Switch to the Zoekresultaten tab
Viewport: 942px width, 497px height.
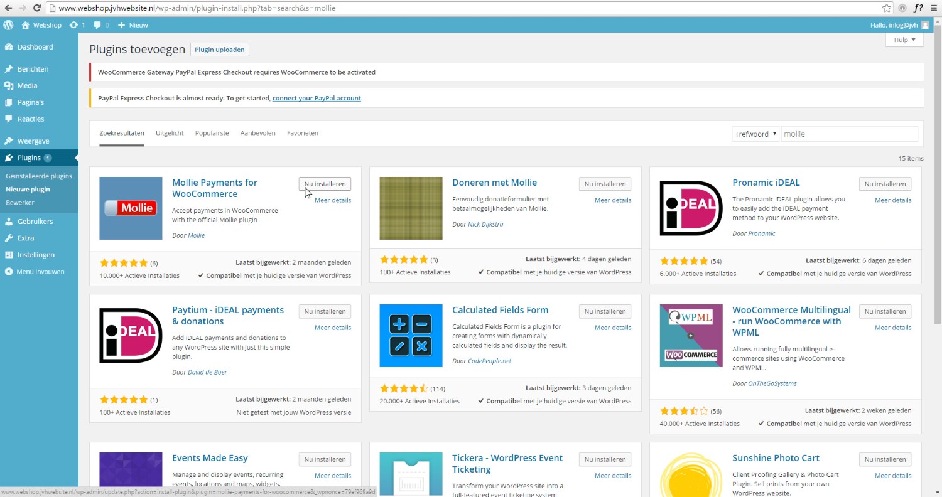tap(122, 133)
